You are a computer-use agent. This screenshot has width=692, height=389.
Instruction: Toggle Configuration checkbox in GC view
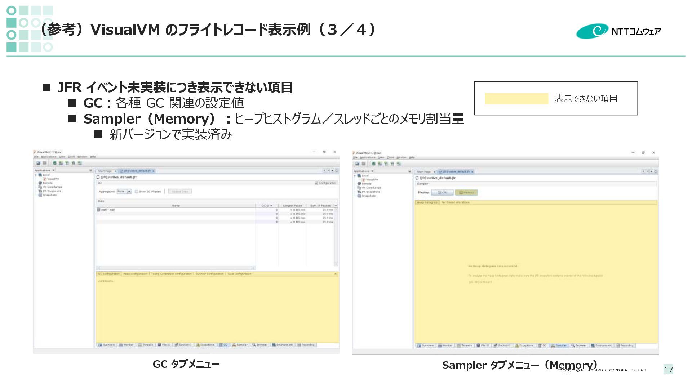coord(316,183)
